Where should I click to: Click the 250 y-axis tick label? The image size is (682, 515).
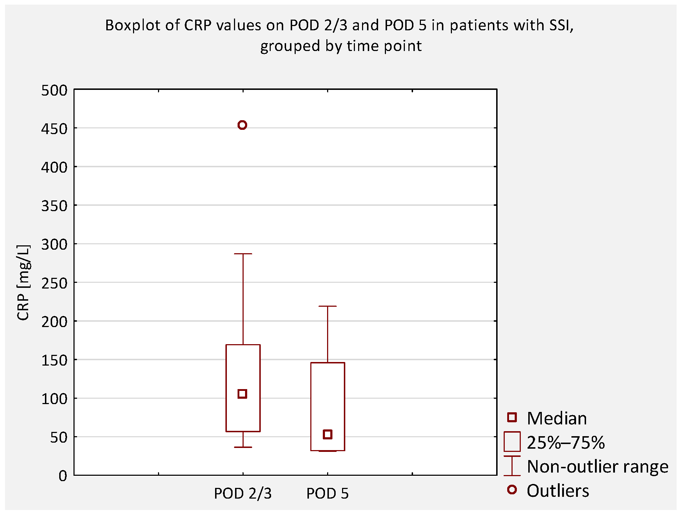pyautogui.click(x=54, y=283)
